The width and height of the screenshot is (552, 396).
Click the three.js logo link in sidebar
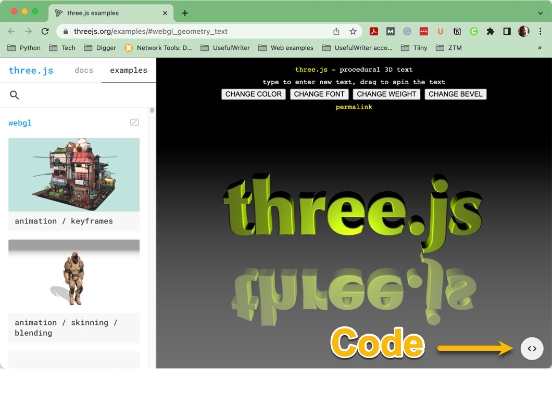[31, 71]
